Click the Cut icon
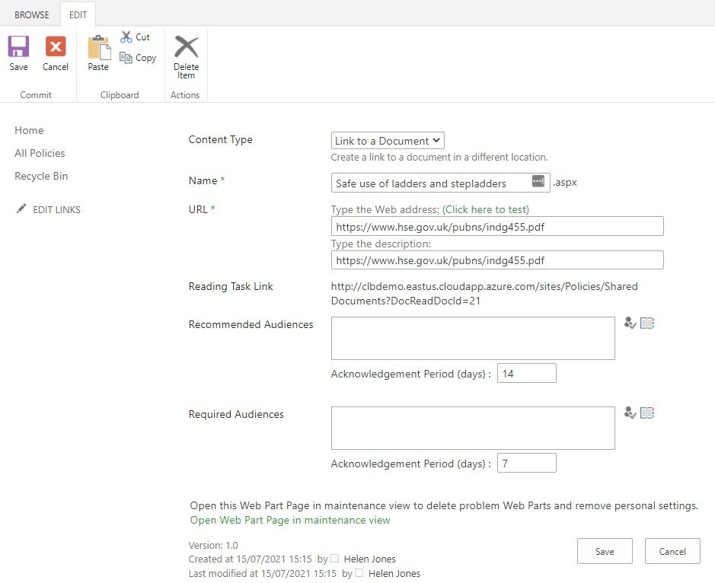Image resolution: width=715 pixels, height=583 pixels. coord(126,37)
